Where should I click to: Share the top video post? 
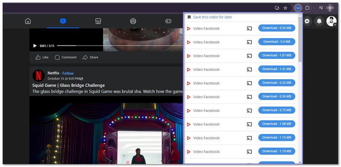[x=90, y=57]
